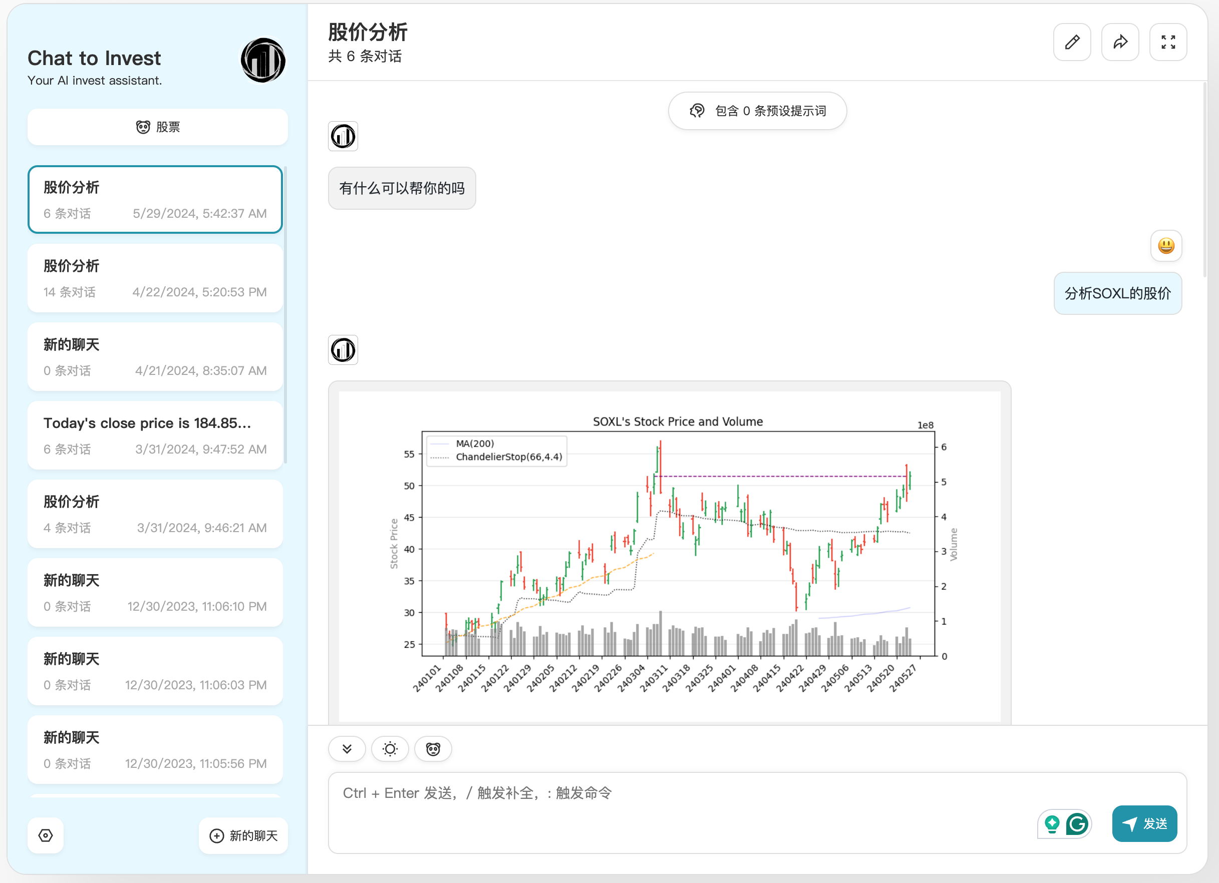Toggle fullscreen with the expand icon

(1167, 42)
